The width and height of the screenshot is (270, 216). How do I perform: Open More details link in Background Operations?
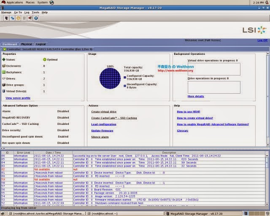(196, 96)
